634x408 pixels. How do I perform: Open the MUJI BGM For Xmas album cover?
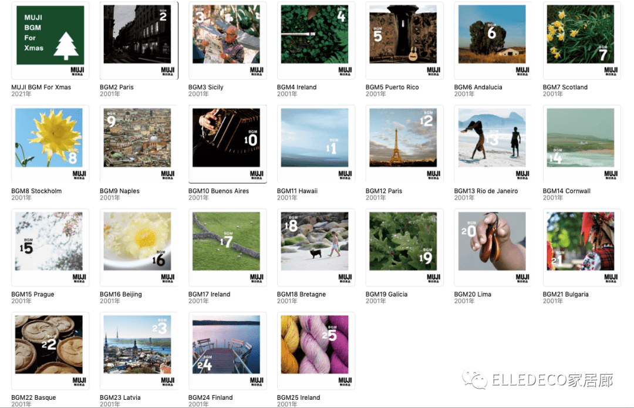coord(50,41)
